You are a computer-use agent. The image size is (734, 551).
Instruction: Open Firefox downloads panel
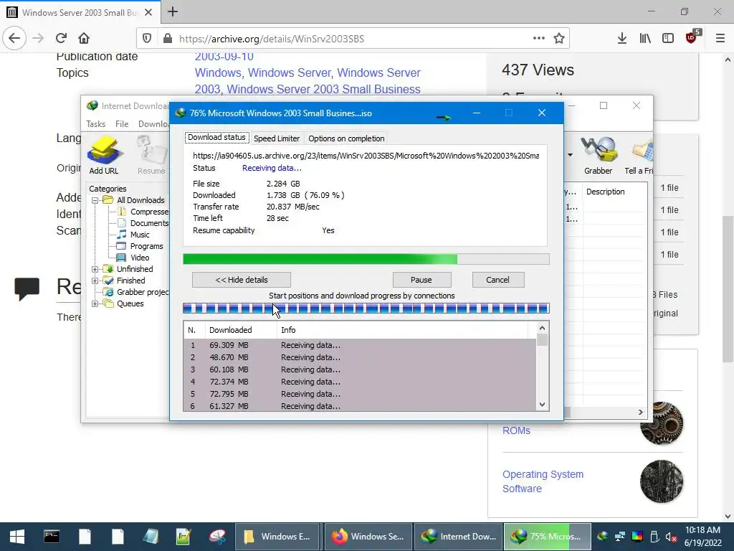tap(621, 39)
